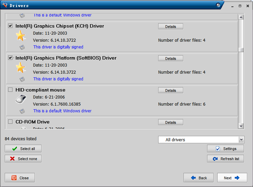253x187 pixels.
Task: Uncheck the Intel Graphics Platform (SoftBIOS) Driver checkbox
Action: [x=10, y=58]
